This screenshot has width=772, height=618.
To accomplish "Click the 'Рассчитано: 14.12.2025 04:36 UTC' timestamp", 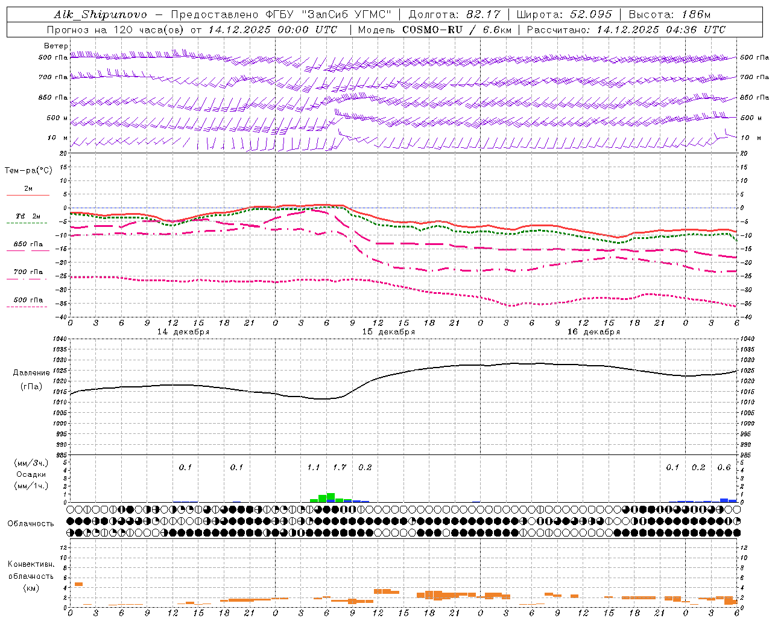I will (626, 30).
